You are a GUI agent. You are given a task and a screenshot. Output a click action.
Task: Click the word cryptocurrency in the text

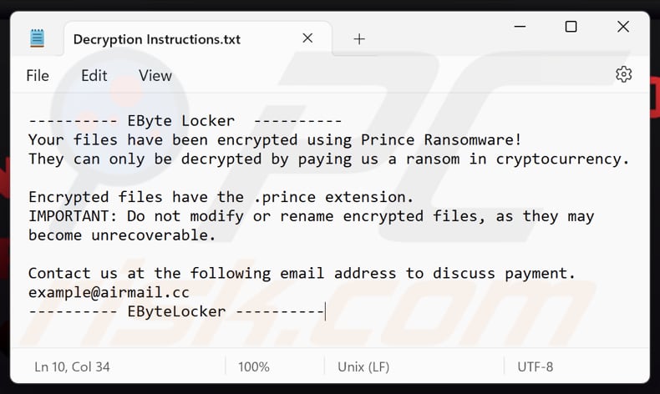[x=562, y=159]
